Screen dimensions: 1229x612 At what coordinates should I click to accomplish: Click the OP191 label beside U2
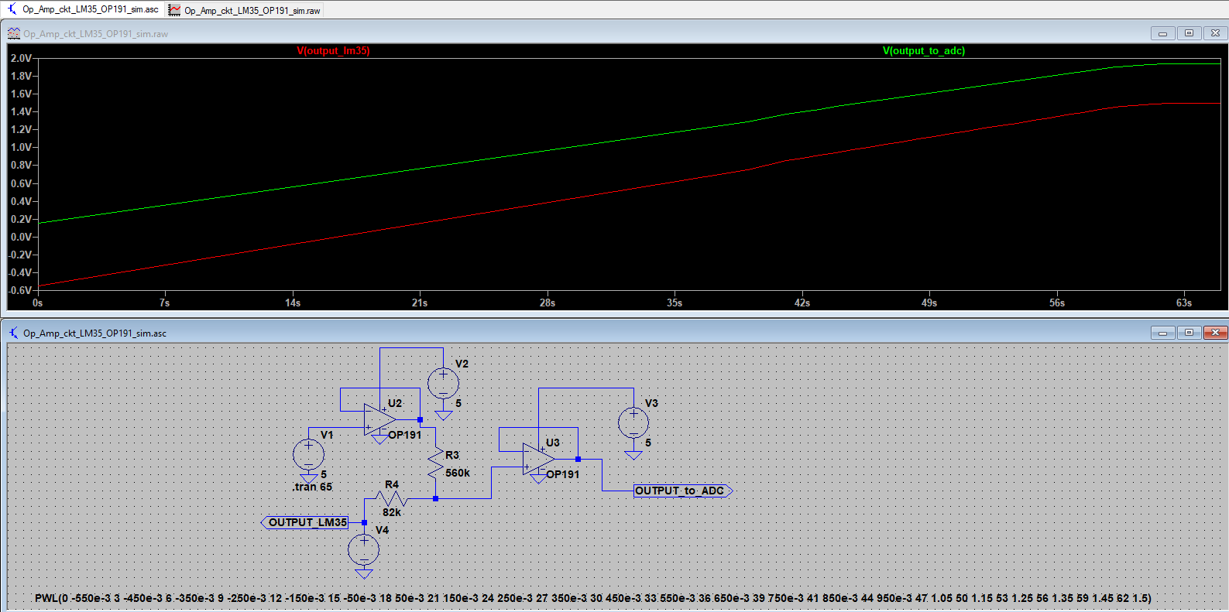tap(405, 435)
